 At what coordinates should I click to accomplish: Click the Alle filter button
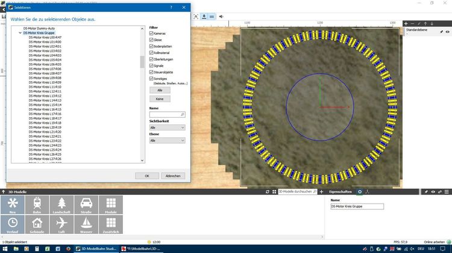(x=160, y=90)
